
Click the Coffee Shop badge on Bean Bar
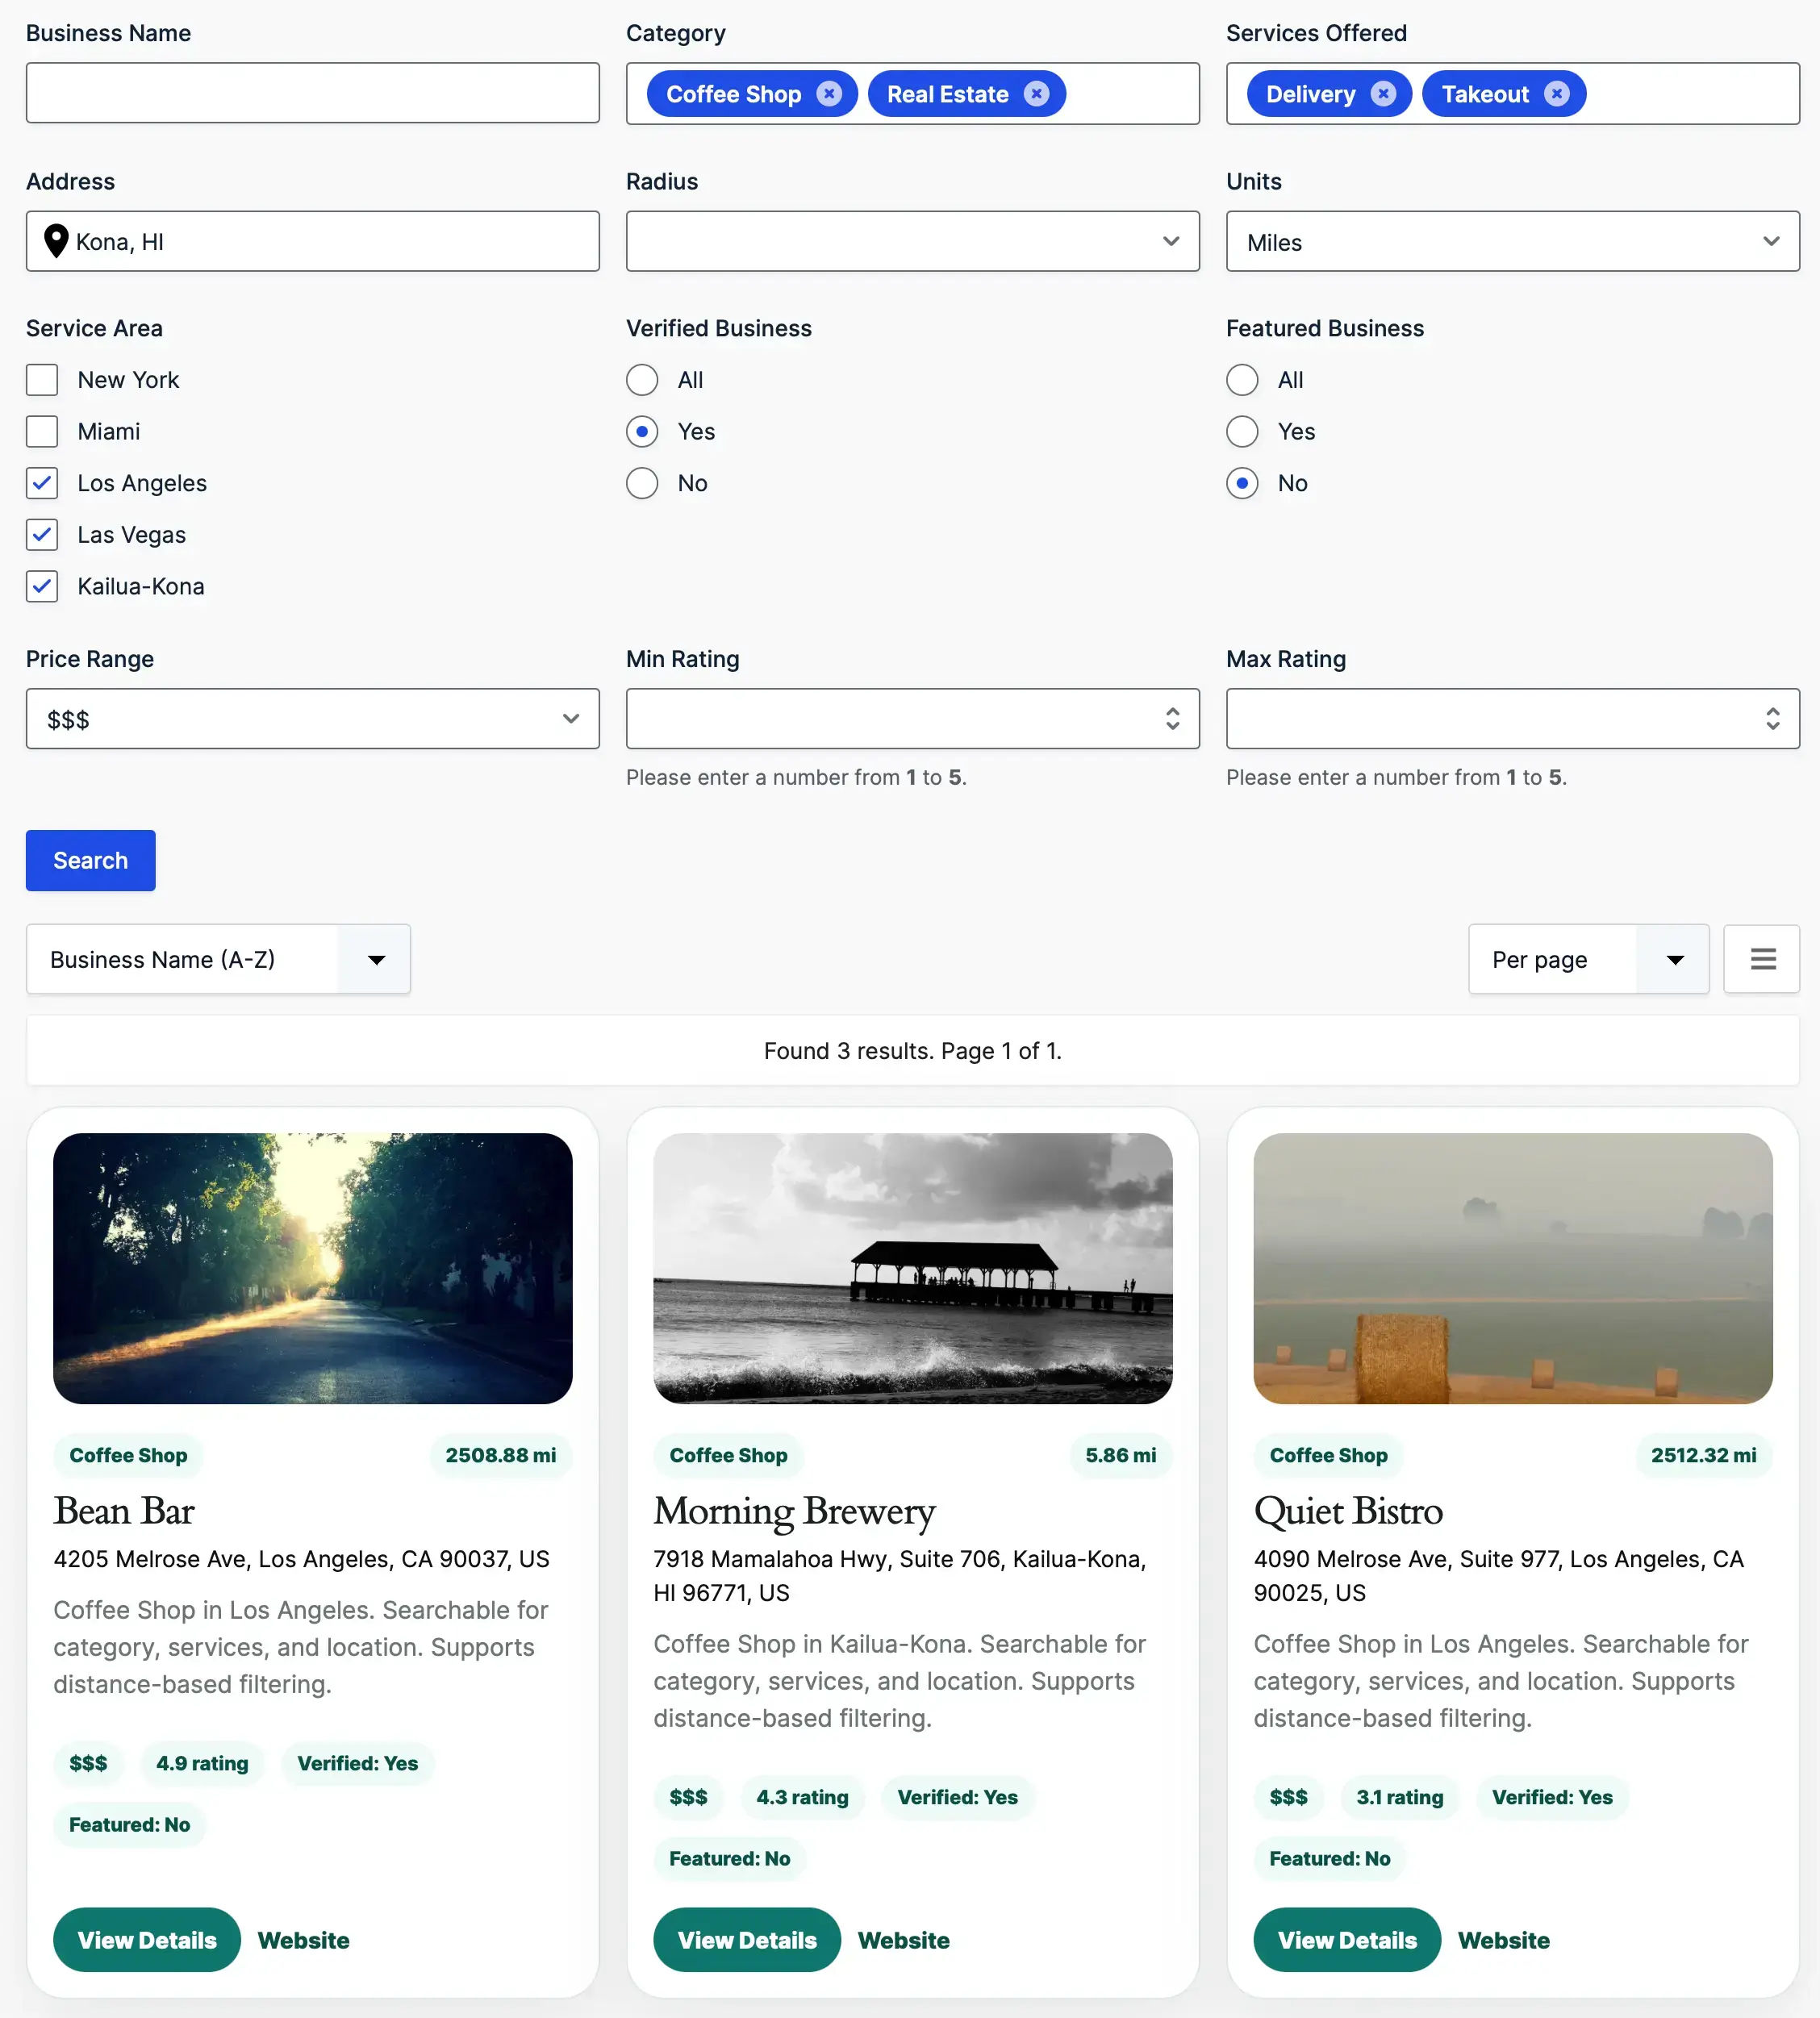[x=128, y=1455]
